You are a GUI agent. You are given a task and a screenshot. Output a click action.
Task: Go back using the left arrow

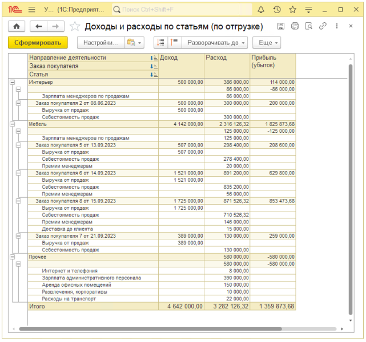pos(39,26)
